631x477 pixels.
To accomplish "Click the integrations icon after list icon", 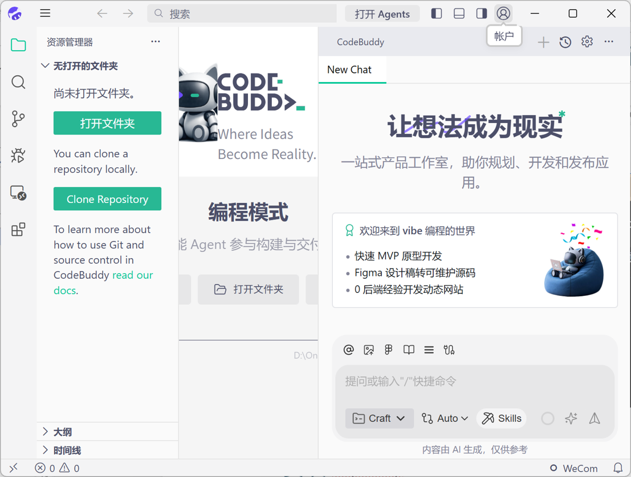I will pyautogui.click(x=449, y=350).
